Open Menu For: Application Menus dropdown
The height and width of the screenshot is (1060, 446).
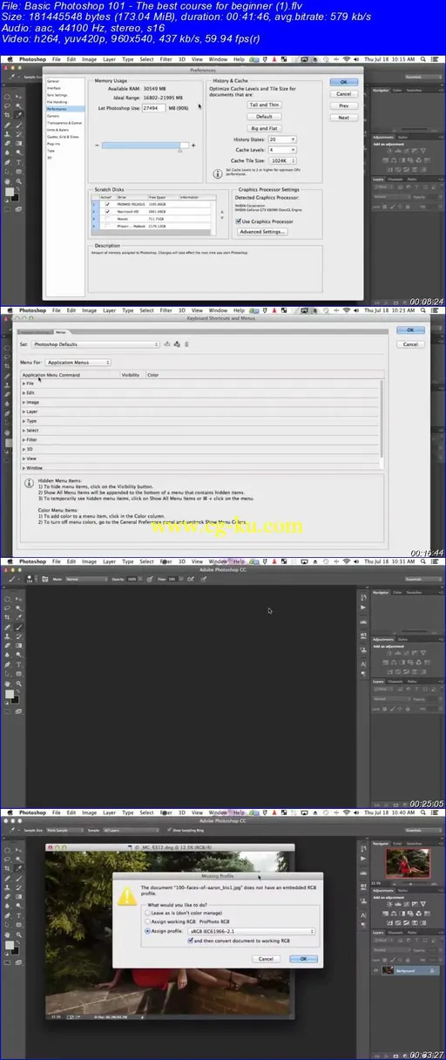(x=78, y=363)
